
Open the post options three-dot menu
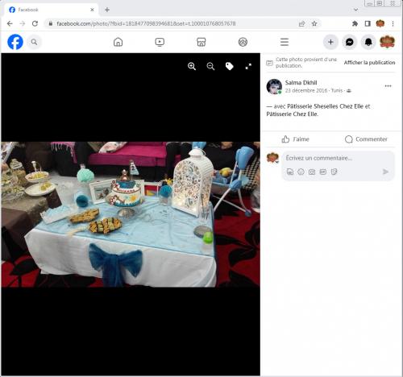[x=388, y=86]
